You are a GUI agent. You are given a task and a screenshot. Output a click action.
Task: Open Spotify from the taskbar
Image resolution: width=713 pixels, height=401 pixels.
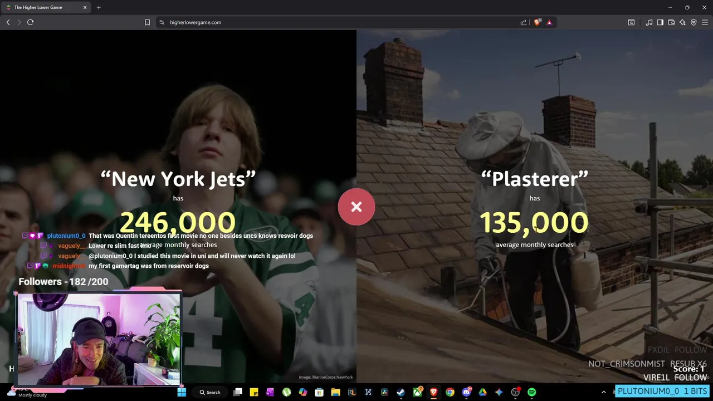tap(531, 392)
